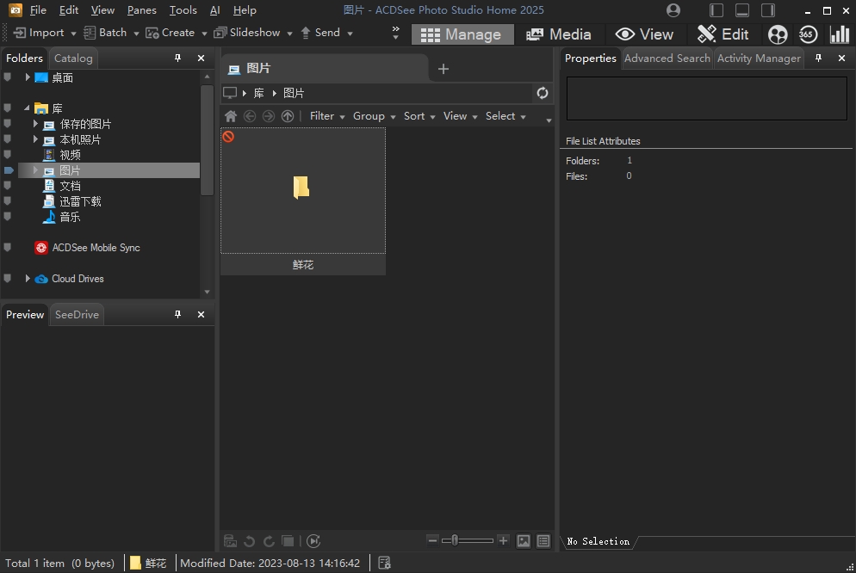Toggle the left panel layout button
Image resolution: width=856 pixels, height=573 pixels.
tap(716, 10)
